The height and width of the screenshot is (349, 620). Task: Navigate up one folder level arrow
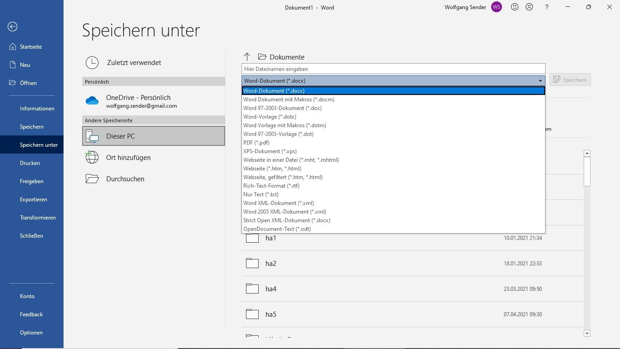pos(247,57)
